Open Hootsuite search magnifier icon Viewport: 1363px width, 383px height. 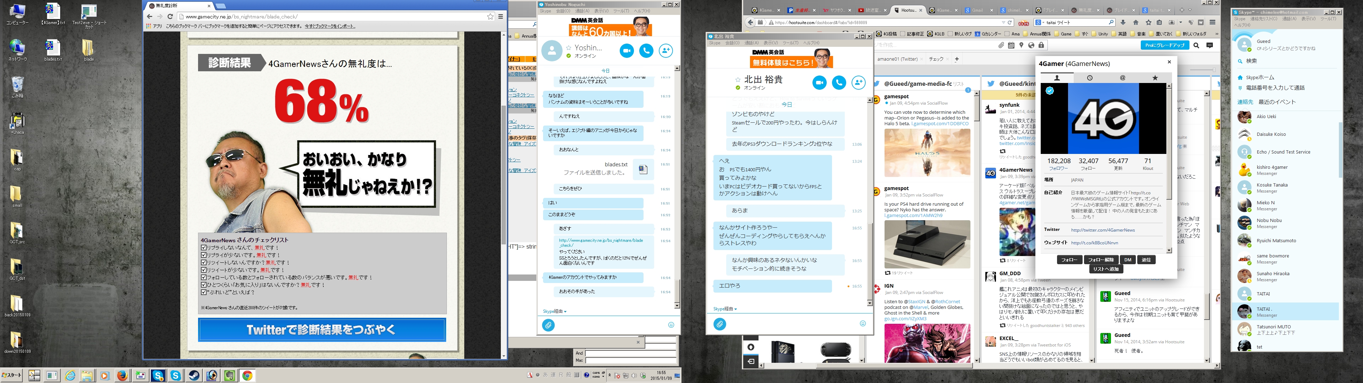coord(1196,45)
